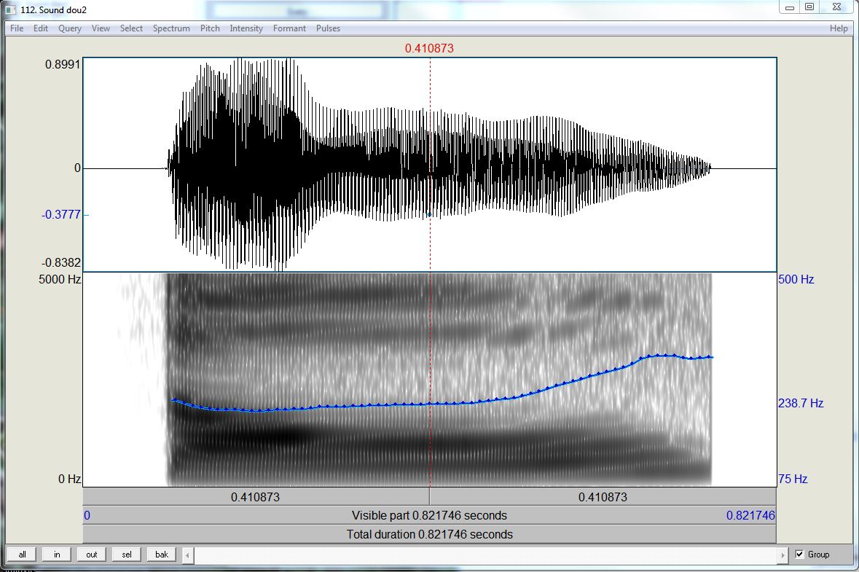Viewport: 859px width, 572px height.
Task: Click the red cursor time 0.410873 label
Action: click(430, 48)
